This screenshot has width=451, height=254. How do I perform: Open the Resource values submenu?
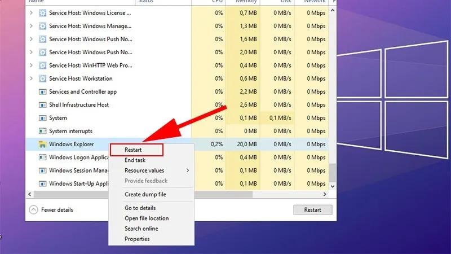pyautogui.click(x=151, y=170)
